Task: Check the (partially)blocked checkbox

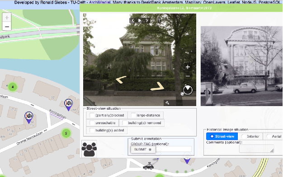Action: click(x=92, y=115)
